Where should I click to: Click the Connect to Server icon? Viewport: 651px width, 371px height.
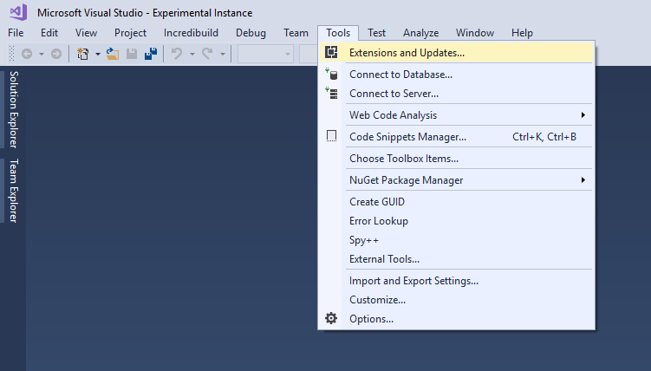[331, 94]
